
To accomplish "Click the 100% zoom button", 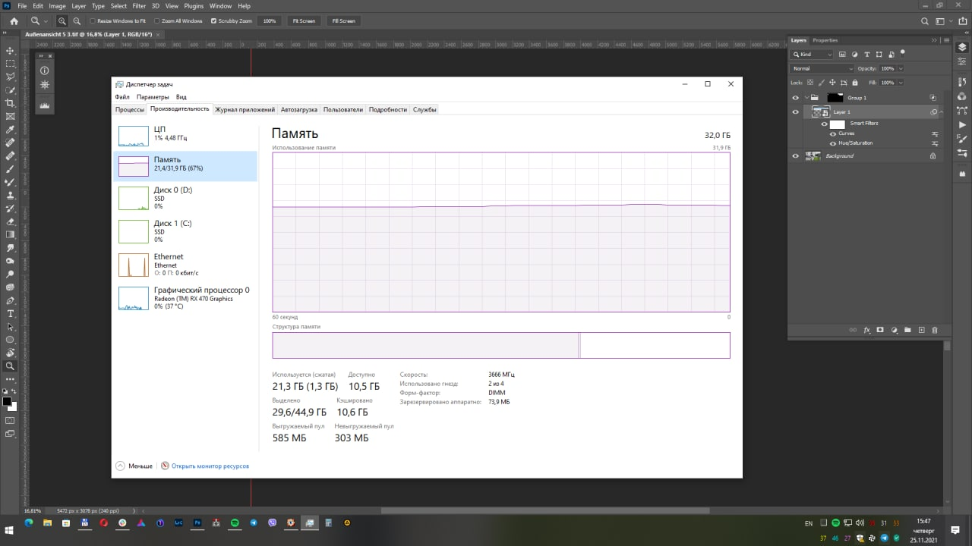I will (270, 21).
